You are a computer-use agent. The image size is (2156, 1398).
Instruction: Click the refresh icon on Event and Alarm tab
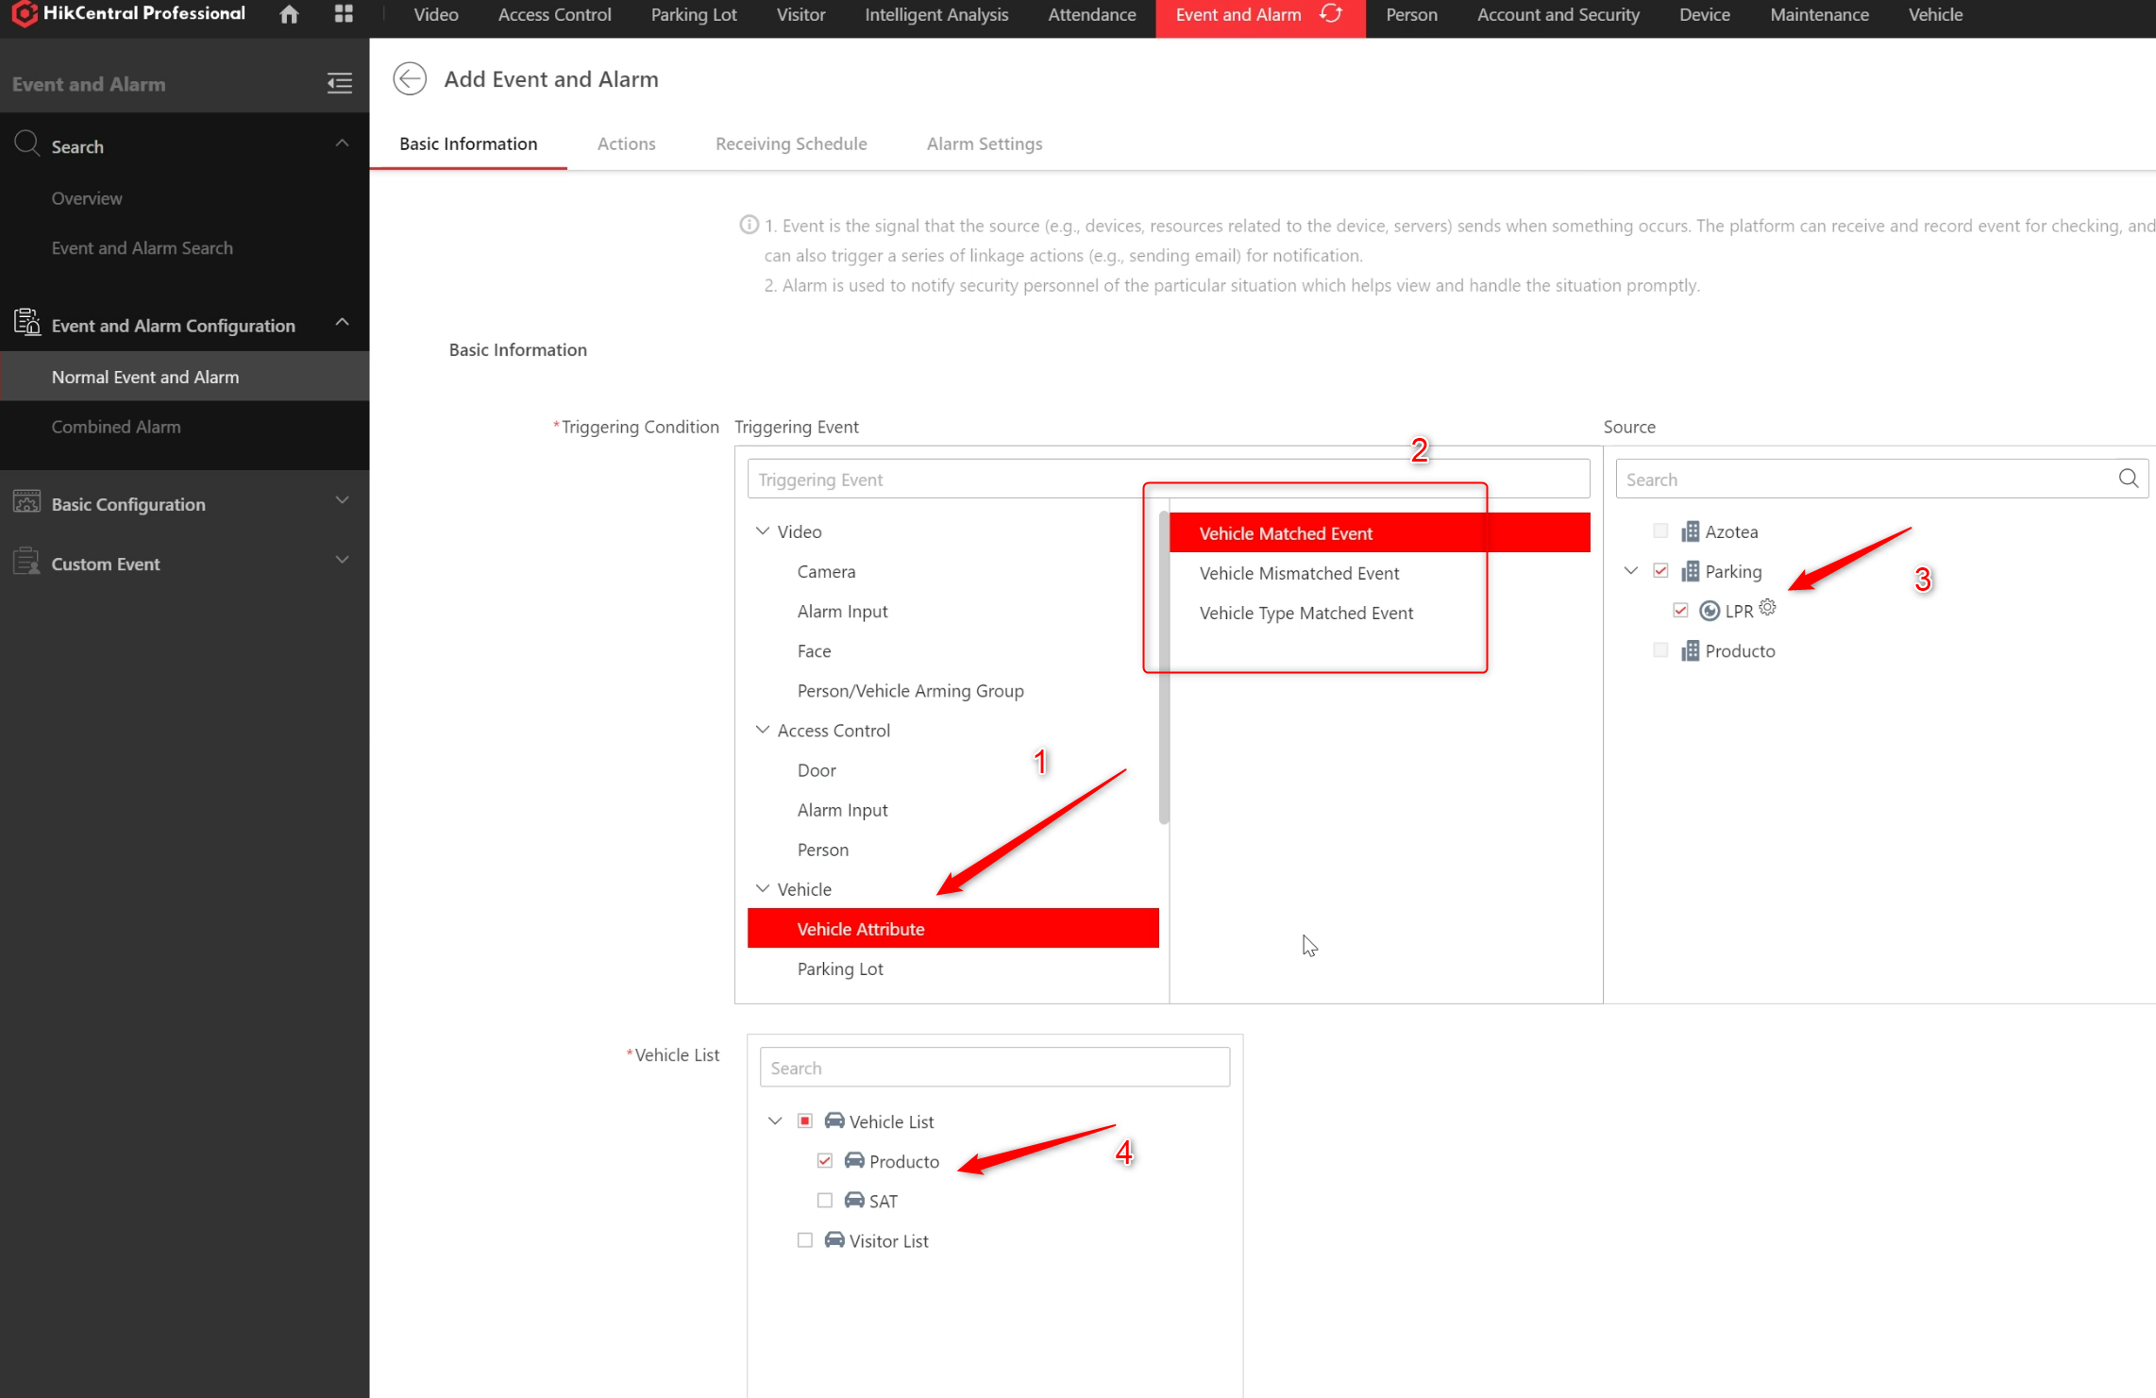click(x=1331, y=14)
